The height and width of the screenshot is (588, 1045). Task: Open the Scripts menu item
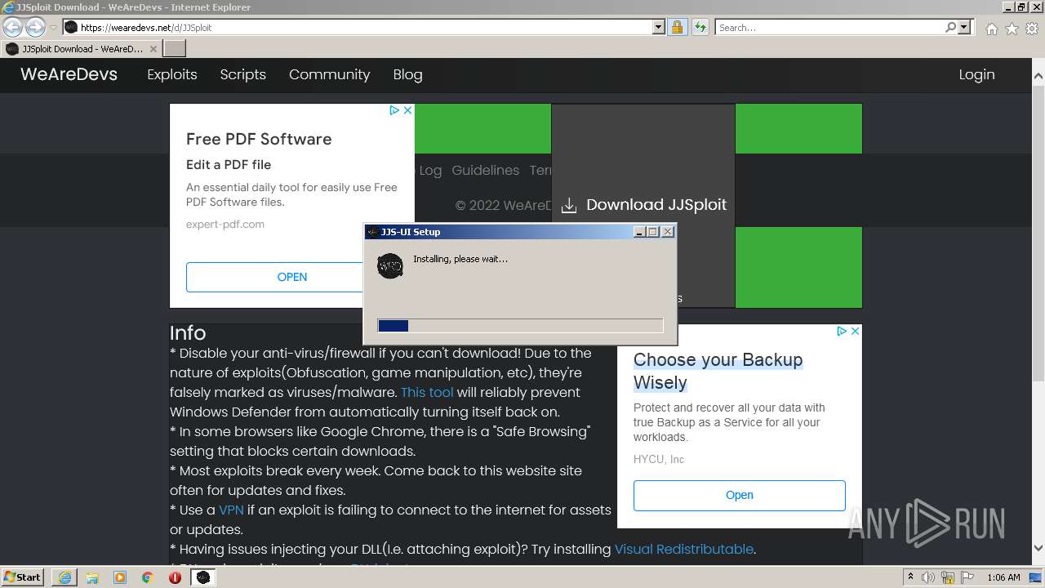242,74
